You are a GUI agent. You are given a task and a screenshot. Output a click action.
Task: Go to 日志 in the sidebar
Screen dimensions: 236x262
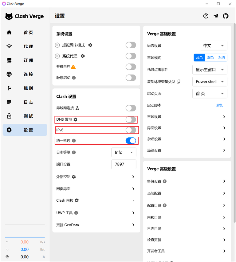25,102
